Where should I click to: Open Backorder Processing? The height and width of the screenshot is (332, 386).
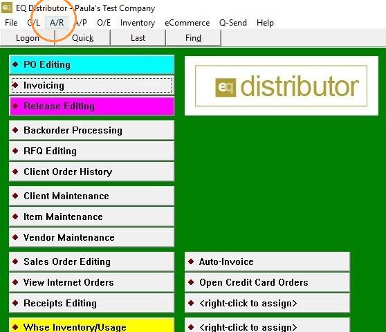coord(92,130)
